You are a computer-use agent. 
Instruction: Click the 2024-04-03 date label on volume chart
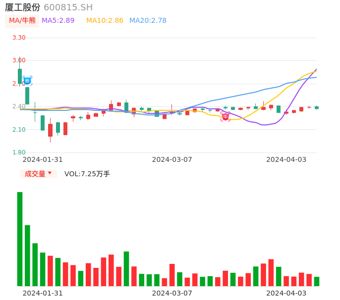(x=286, y=293)
